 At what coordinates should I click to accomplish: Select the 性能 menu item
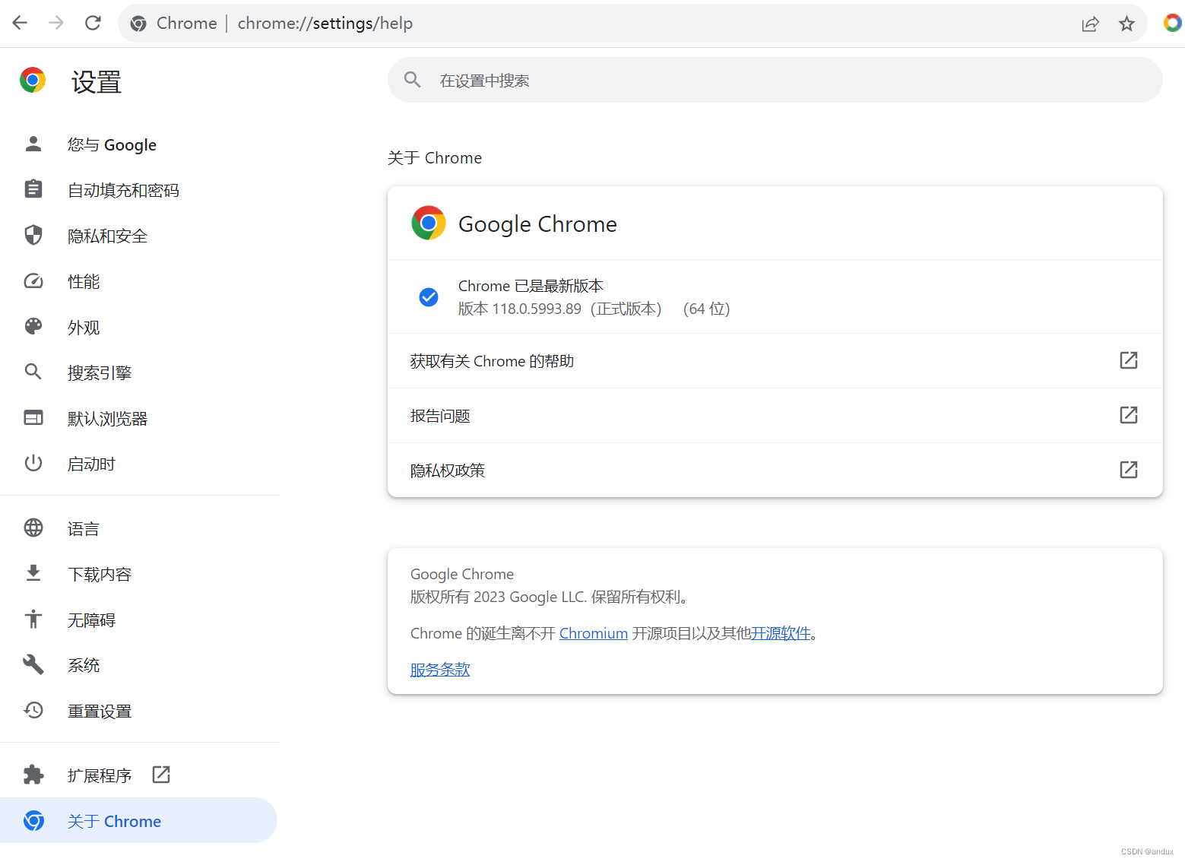140,281
